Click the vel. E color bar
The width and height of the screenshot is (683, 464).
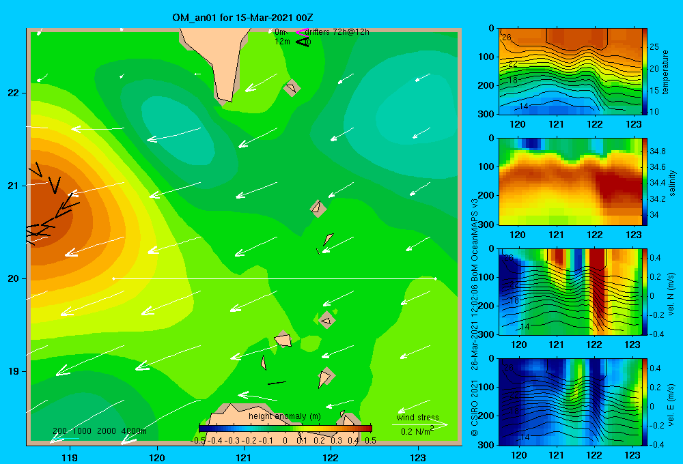pyautogui.click(x=645, y=402)
